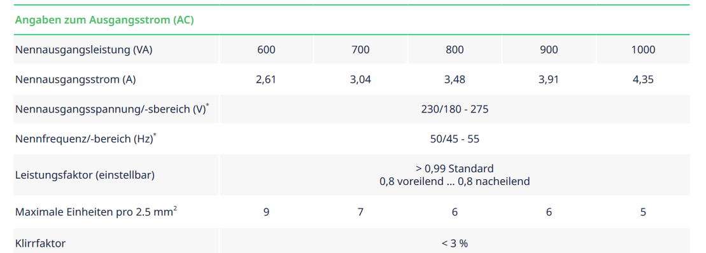Viewport: 706px width, 253px height.
Task: Click the Nennausgangsstrom (A) label
Action: pos(76,80)
